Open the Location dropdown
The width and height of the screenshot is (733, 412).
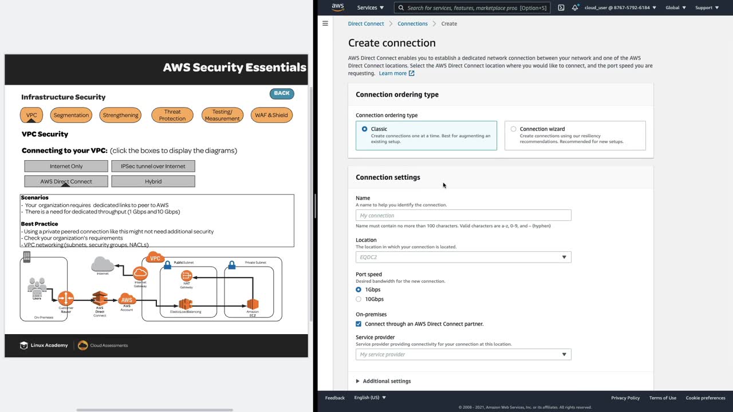[x=463, y=257]
